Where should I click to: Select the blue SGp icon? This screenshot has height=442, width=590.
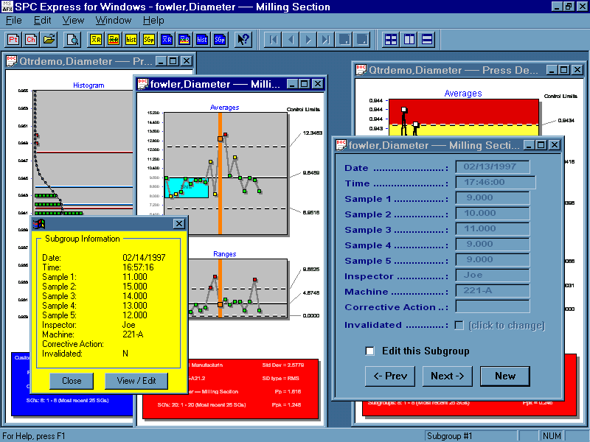click(x=220, y=40)
